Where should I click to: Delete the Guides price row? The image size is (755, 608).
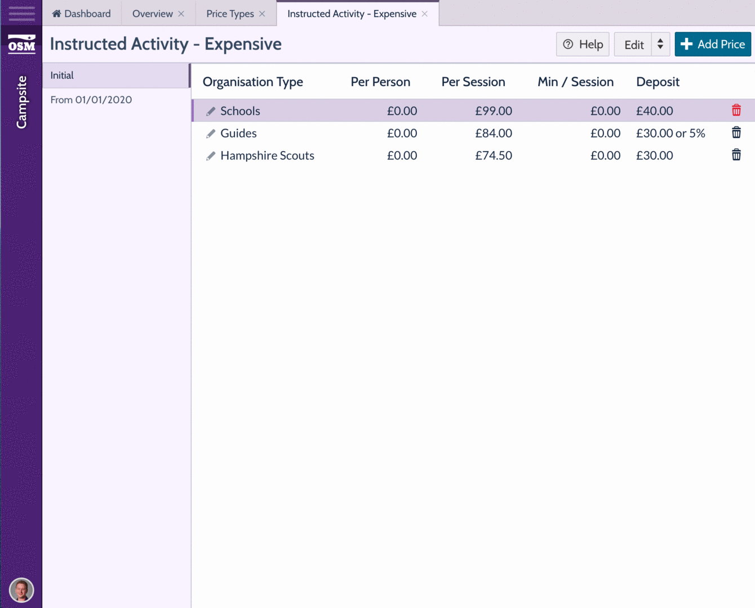point(736,133)
